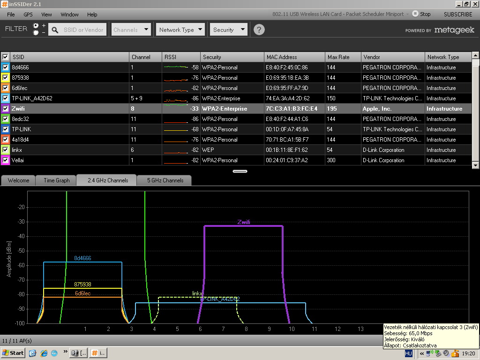Switch to the other taskbar window button
The width and height of the screenshot is (480, 360).
click(x=79, y=353)
